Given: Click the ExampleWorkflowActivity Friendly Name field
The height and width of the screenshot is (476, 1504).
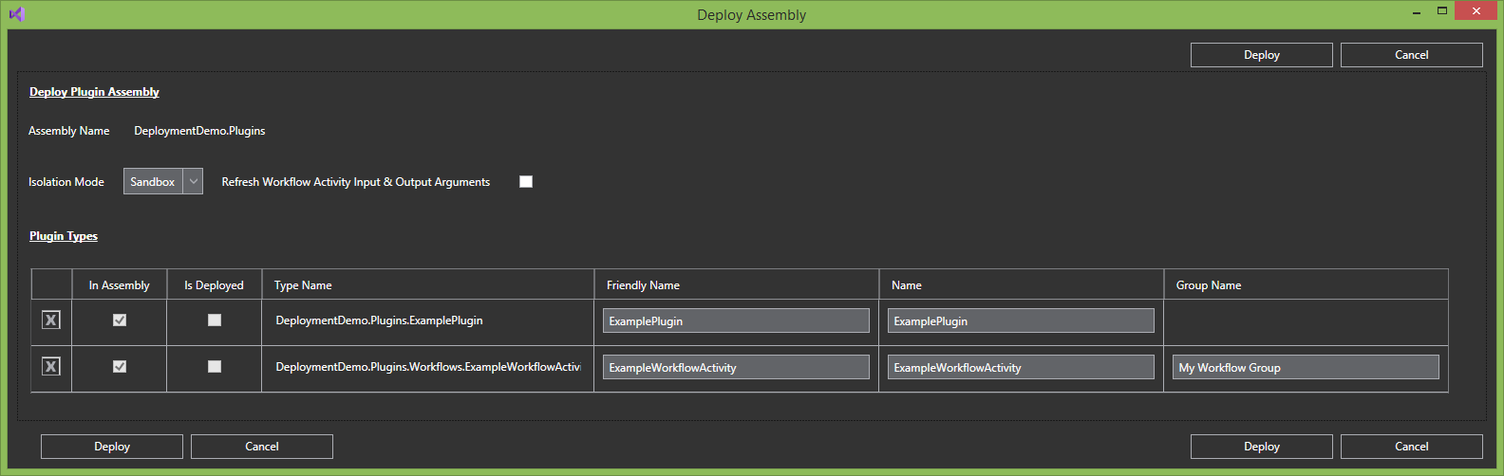Looking at the screenshot, I should point(736,368).
